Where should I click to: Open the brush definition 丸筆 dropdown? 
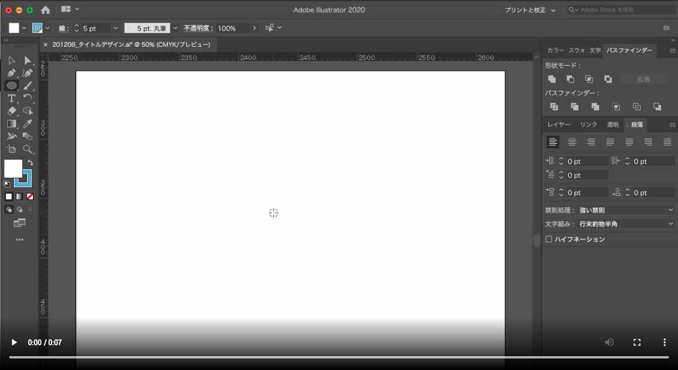point(175,28)
